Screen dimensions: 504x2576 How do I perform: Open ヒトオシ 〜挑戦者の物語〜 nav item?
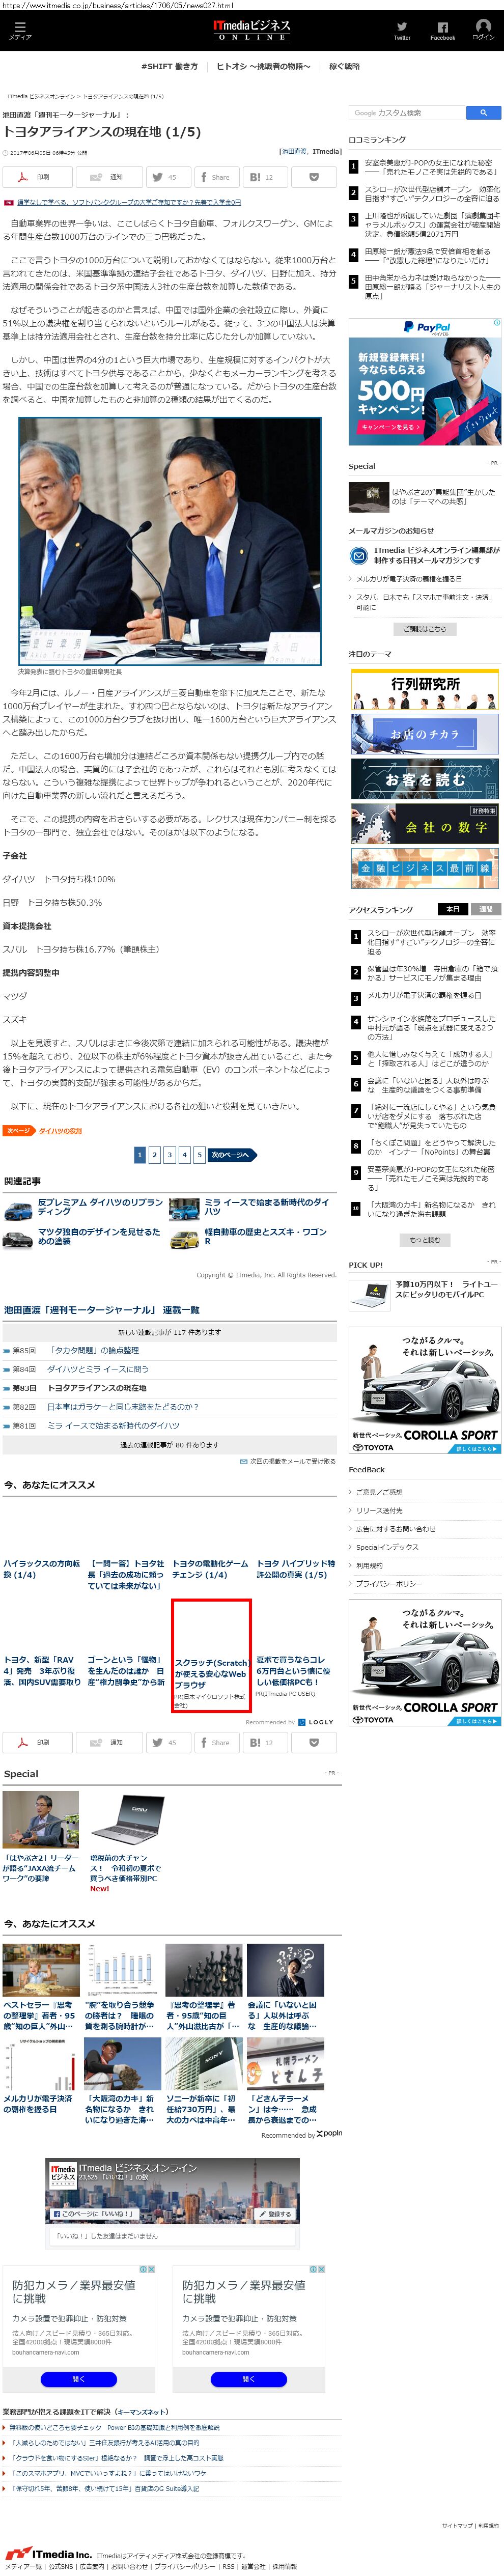point(263,67)
